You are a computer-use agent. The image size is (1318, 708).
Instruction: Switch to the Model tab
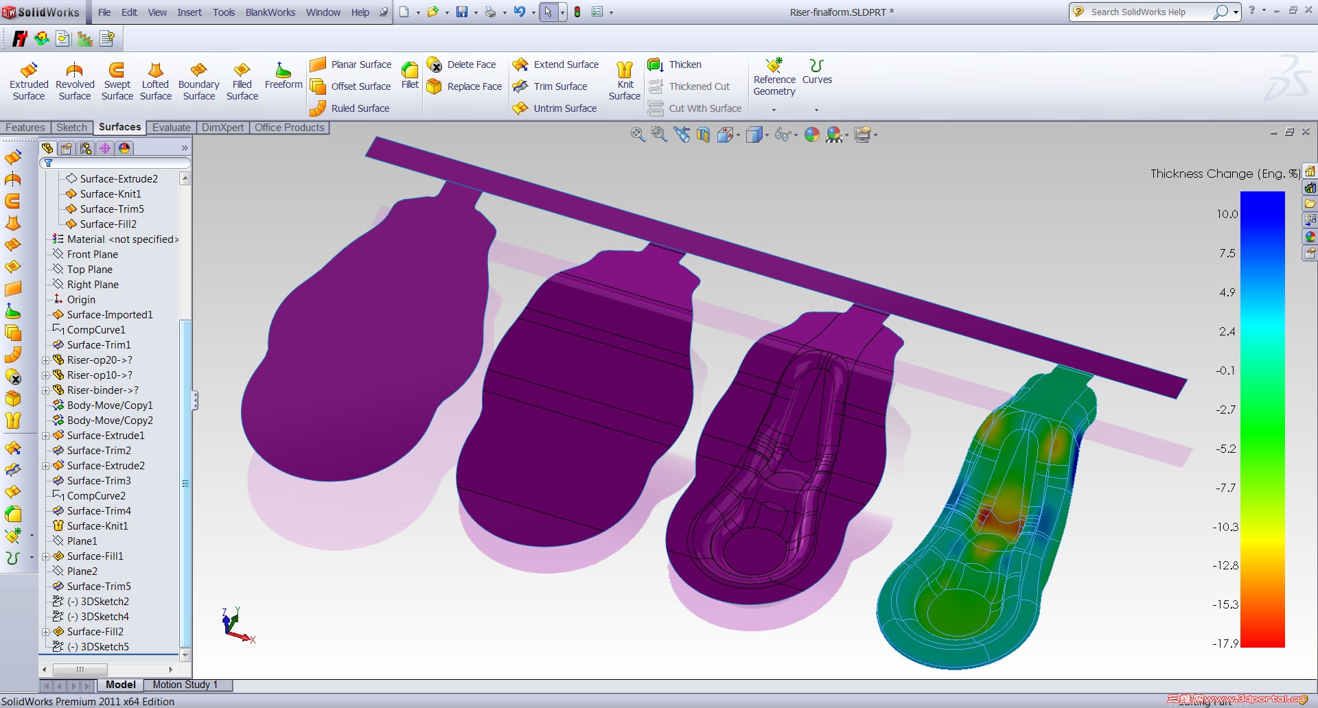click(x=121, y=685)
